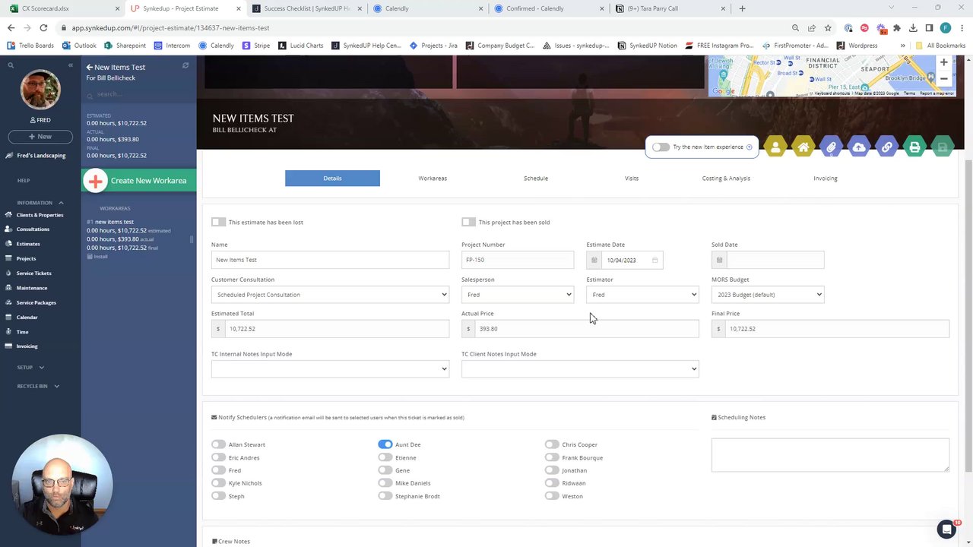Enable notification for Stephanie Brodt
The image size is (973, 547).
click(385, 496)
